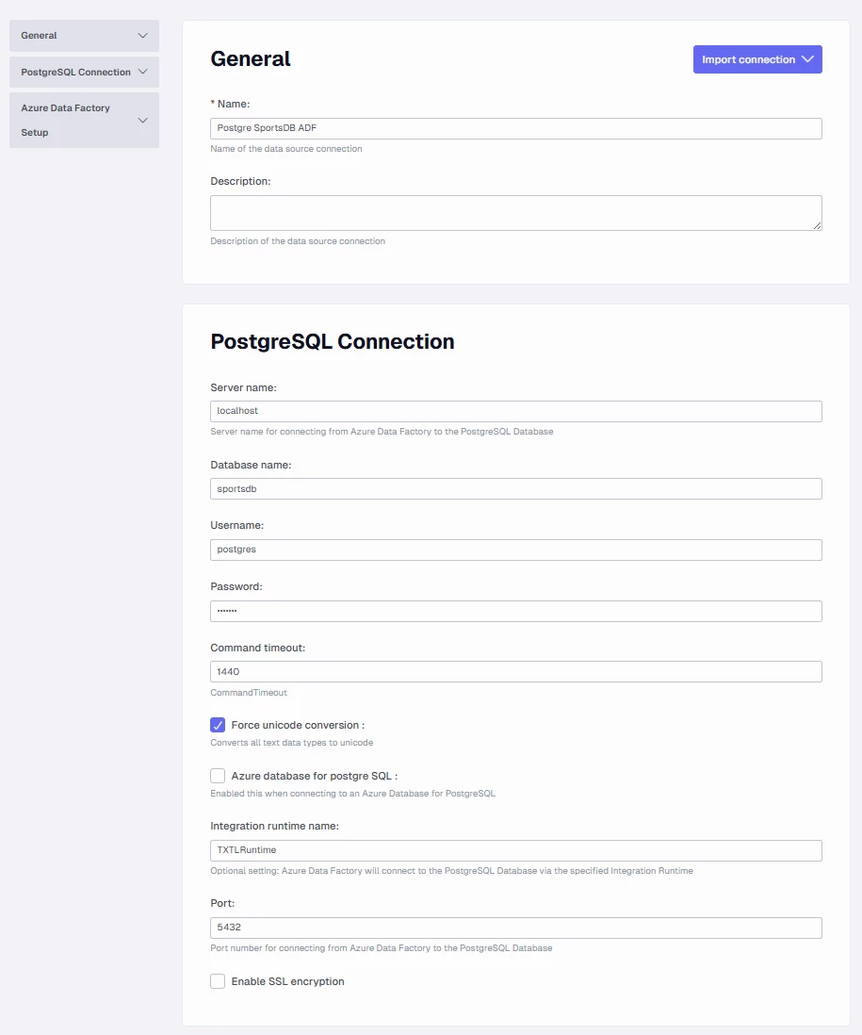Edit the Command timeout field

tap(515, 672)
